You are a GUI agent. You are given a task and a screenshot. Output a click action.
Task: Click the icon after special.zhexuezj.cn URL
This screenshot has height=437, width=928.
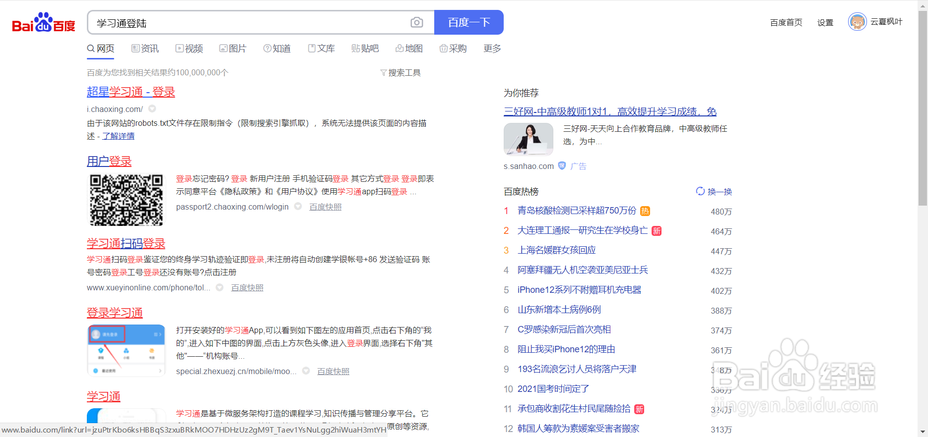click(306, 371)
